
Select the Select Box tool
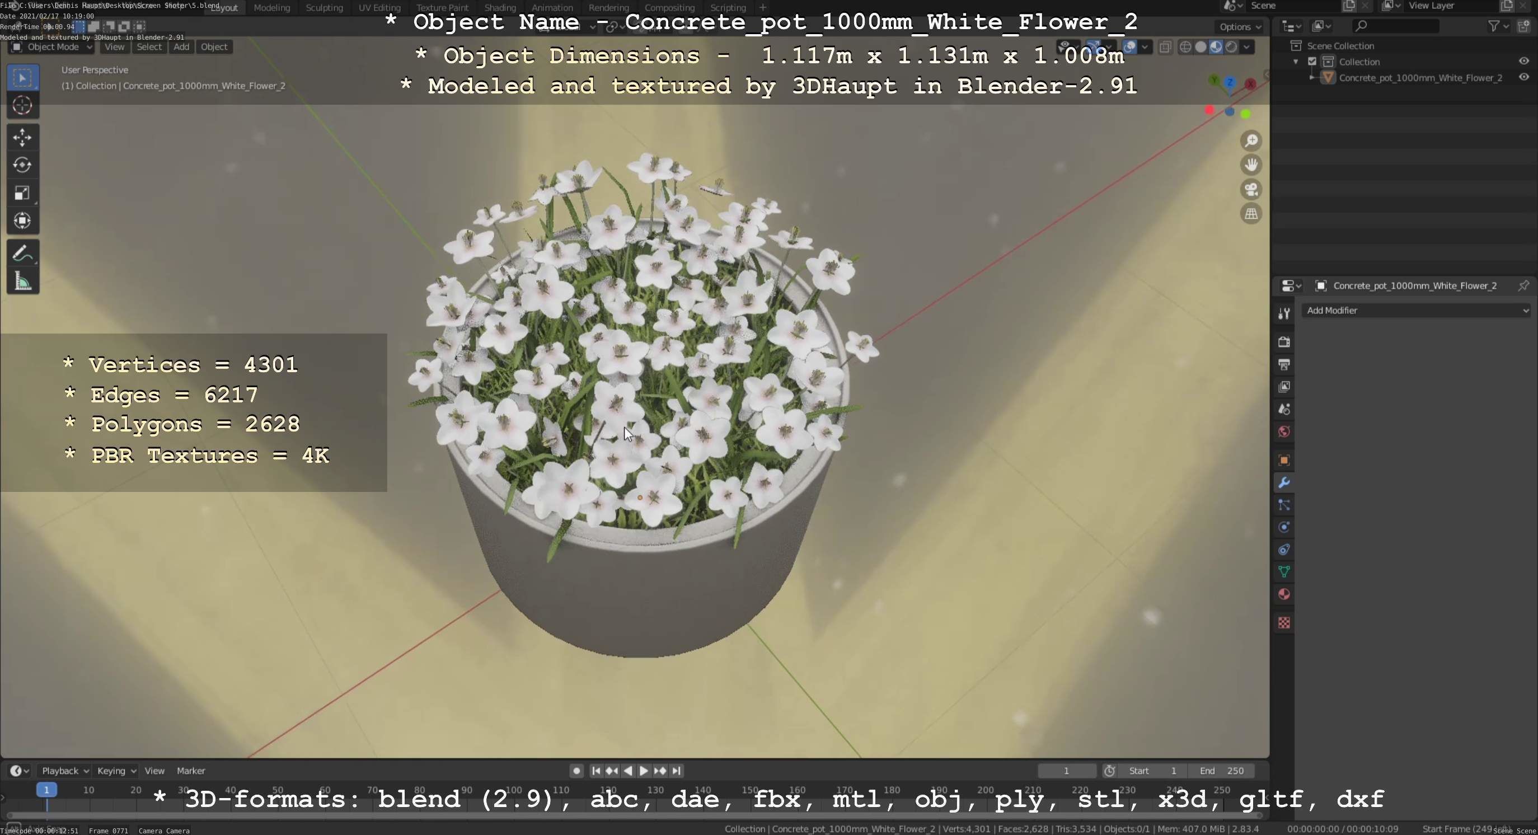[x=23, y=78]
